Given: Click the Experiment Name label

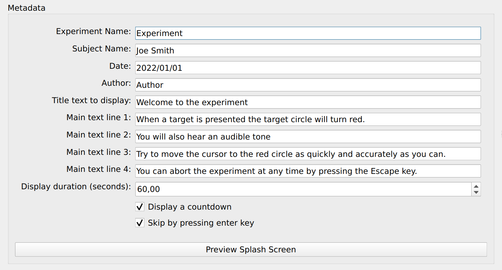Looking at the screenshot, I should [x=94, y=31].
